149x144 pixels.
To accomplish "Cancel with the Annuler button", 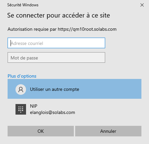I will [108, 131].
